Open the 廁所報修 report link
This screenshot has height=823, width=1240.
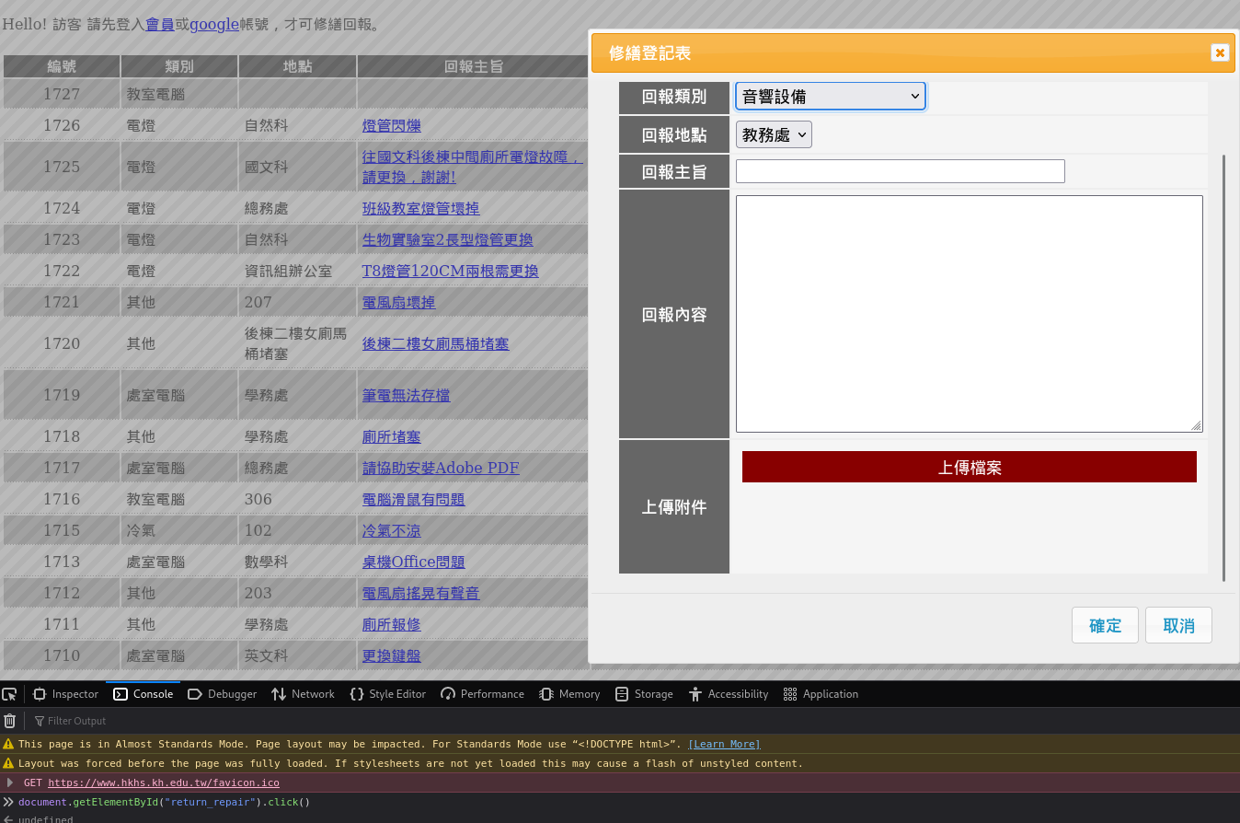(392, 624)
